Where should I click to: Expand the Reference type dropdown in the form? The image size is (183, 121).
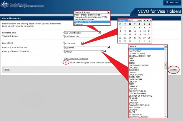(99, 33)
